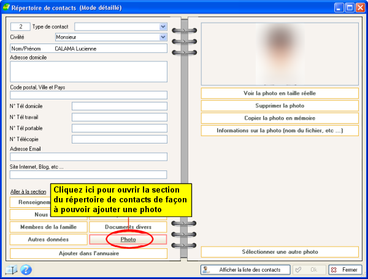Screen dimensions: 368x279
Task: Click Copier la photo en mémoire
Action: [x=280, y=118]
